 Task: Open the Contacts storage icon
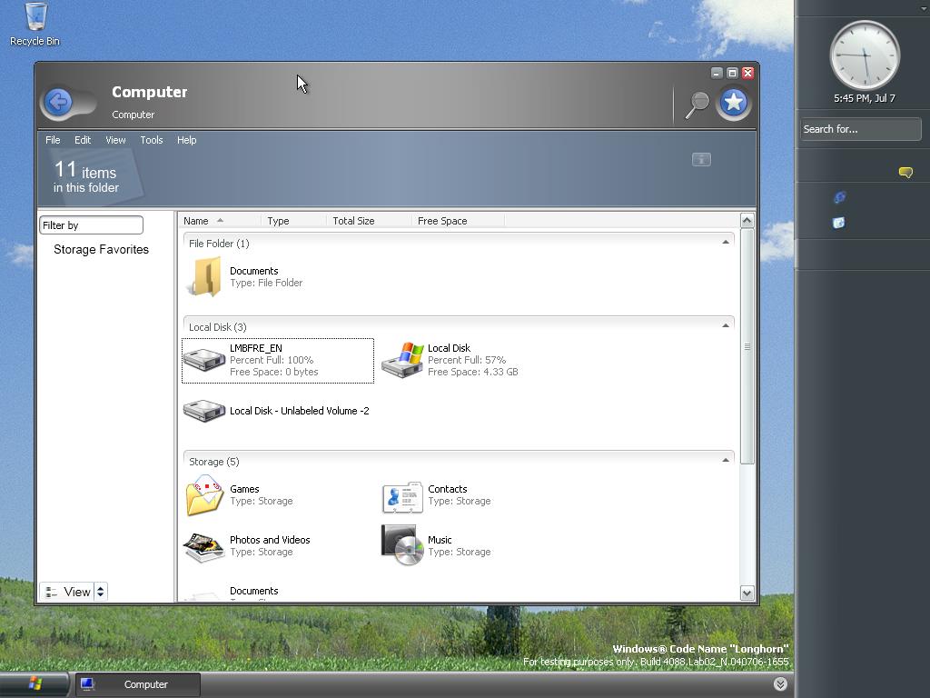click(402, 497)
